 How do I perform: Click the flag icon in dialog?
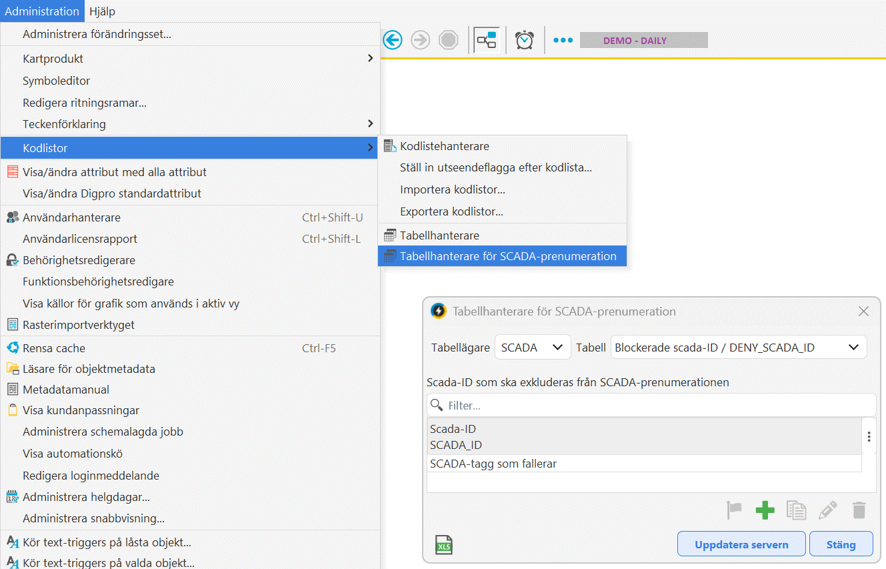pyautogui.click(x=734, y=511)
